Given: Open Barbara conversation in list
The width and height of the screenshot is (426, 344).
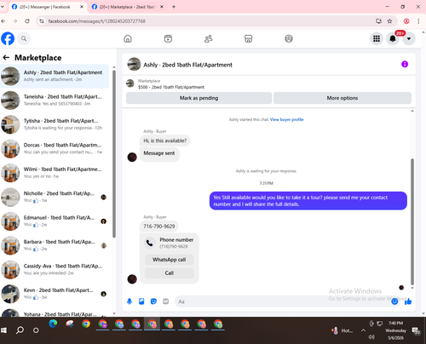Looking at the screenshot, I should 55,245.
